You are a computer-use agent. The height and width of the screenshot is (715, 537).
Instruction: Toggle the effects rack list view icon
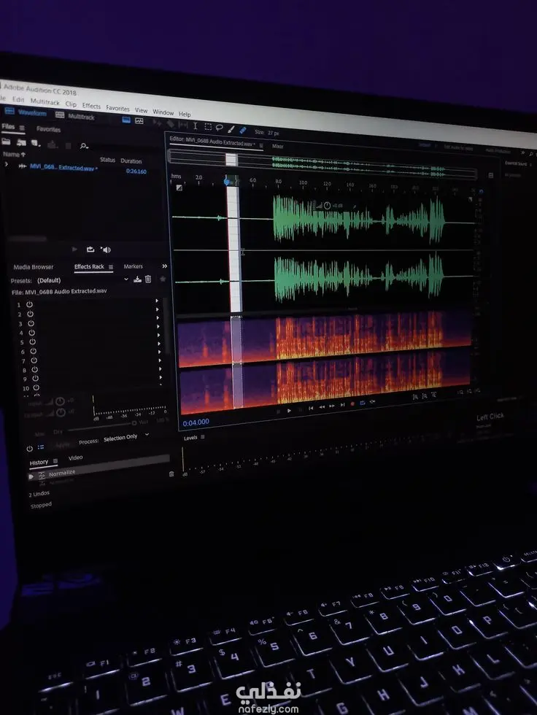coord(41,447)
